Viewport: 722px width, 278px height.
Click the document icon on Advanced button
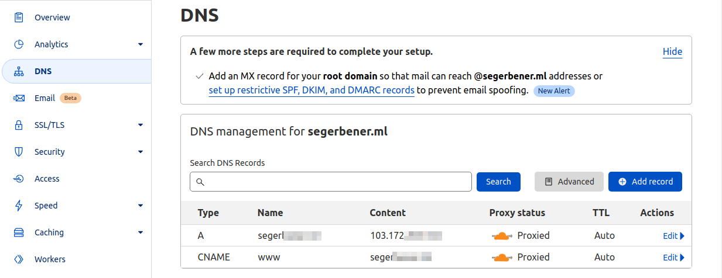549,182
